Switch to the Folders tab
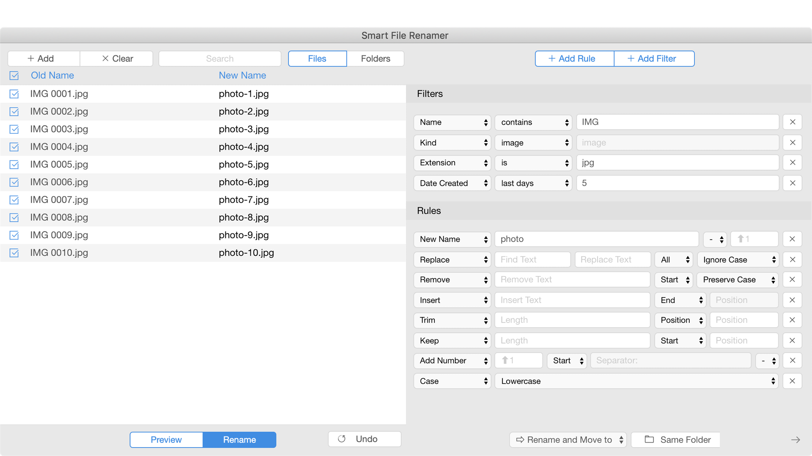The image size is (812, 456). (375, 59)
